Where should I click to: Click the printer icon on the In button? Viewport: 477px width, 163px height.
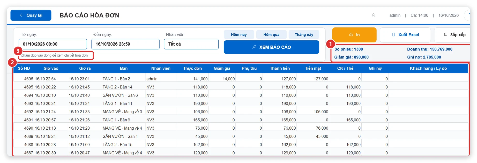click(x=351, y=35)
